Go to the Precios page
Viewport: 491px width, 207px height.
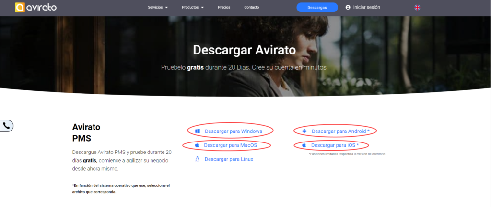224,8
